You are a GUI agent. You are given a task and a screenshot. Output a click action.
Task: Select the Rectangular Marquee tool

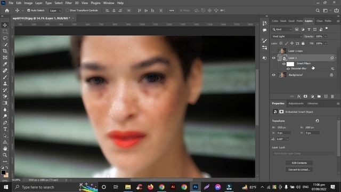click(5, 31)
